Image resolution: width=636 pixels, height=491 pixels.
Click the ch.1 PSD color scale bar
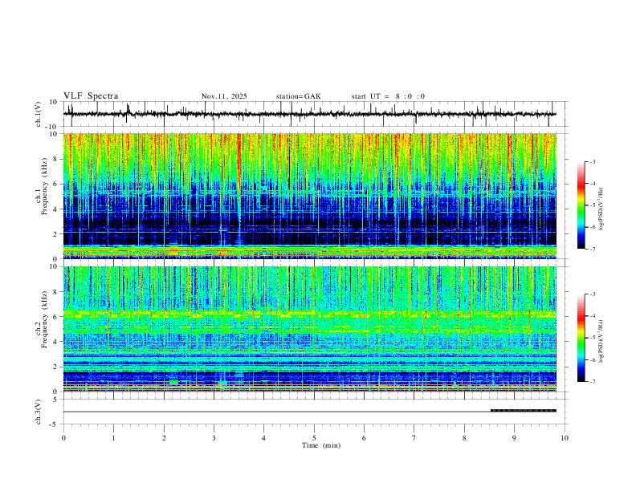point(581,205)
